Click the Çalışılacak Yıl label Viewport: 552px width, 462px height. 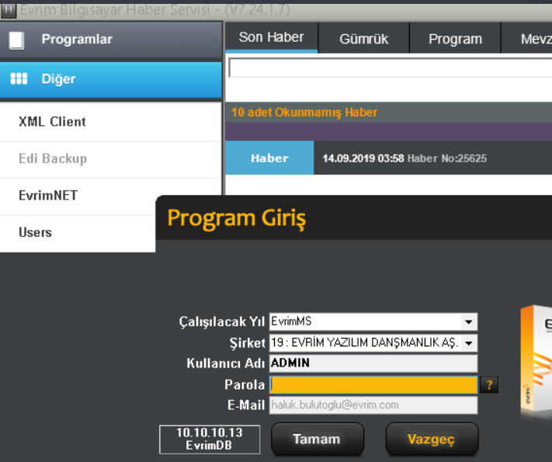[x=222, y=322]
